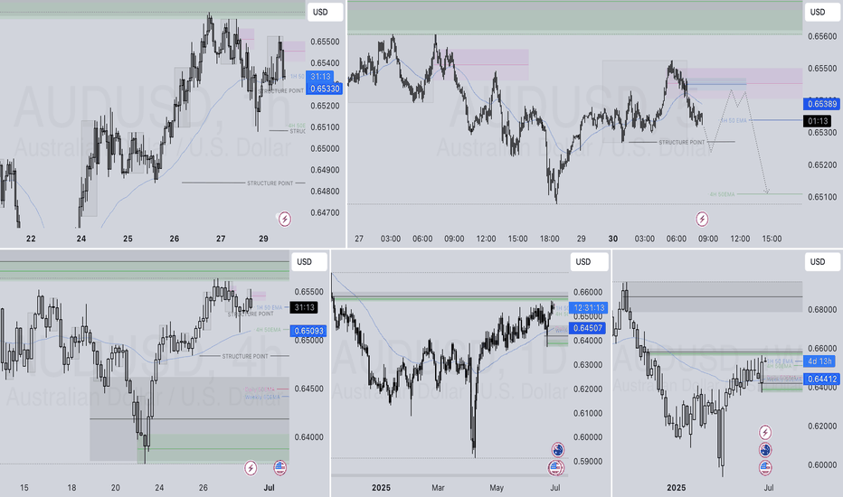Open the USD currency selector on the 1h chart
The height and width of the screenshot is (497, 843).
(326, 12)
